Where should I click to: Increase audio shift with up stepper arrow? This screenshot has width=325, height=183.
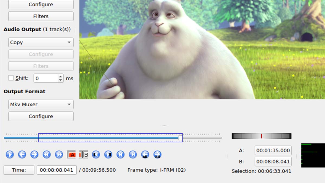(x=61, y=76)
